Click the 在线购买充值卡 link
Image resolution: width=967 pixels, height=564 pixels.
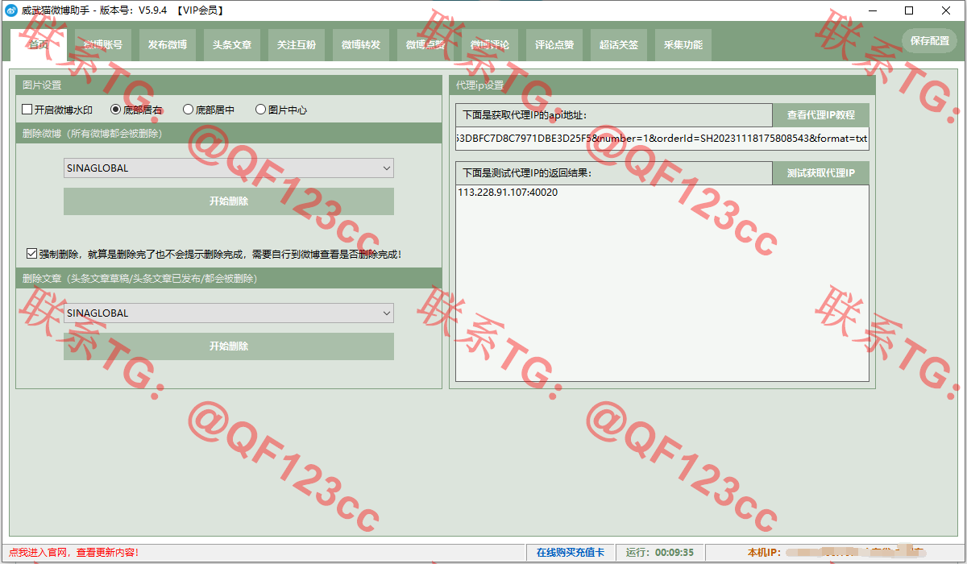(570, 552)
